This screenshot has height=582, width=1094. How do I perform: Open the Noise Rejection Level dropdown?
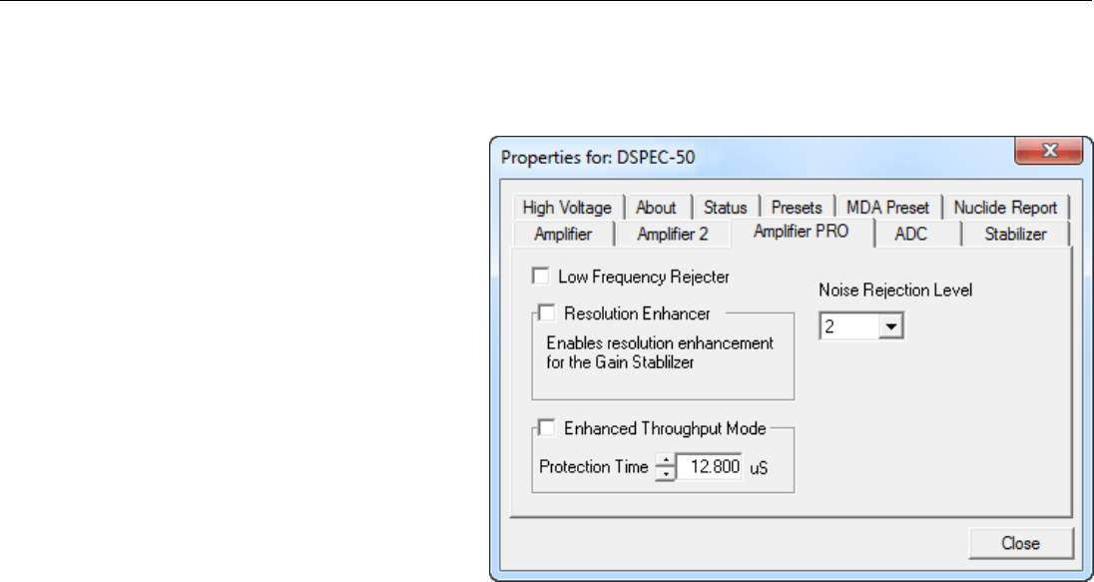[x=891, y=326]
